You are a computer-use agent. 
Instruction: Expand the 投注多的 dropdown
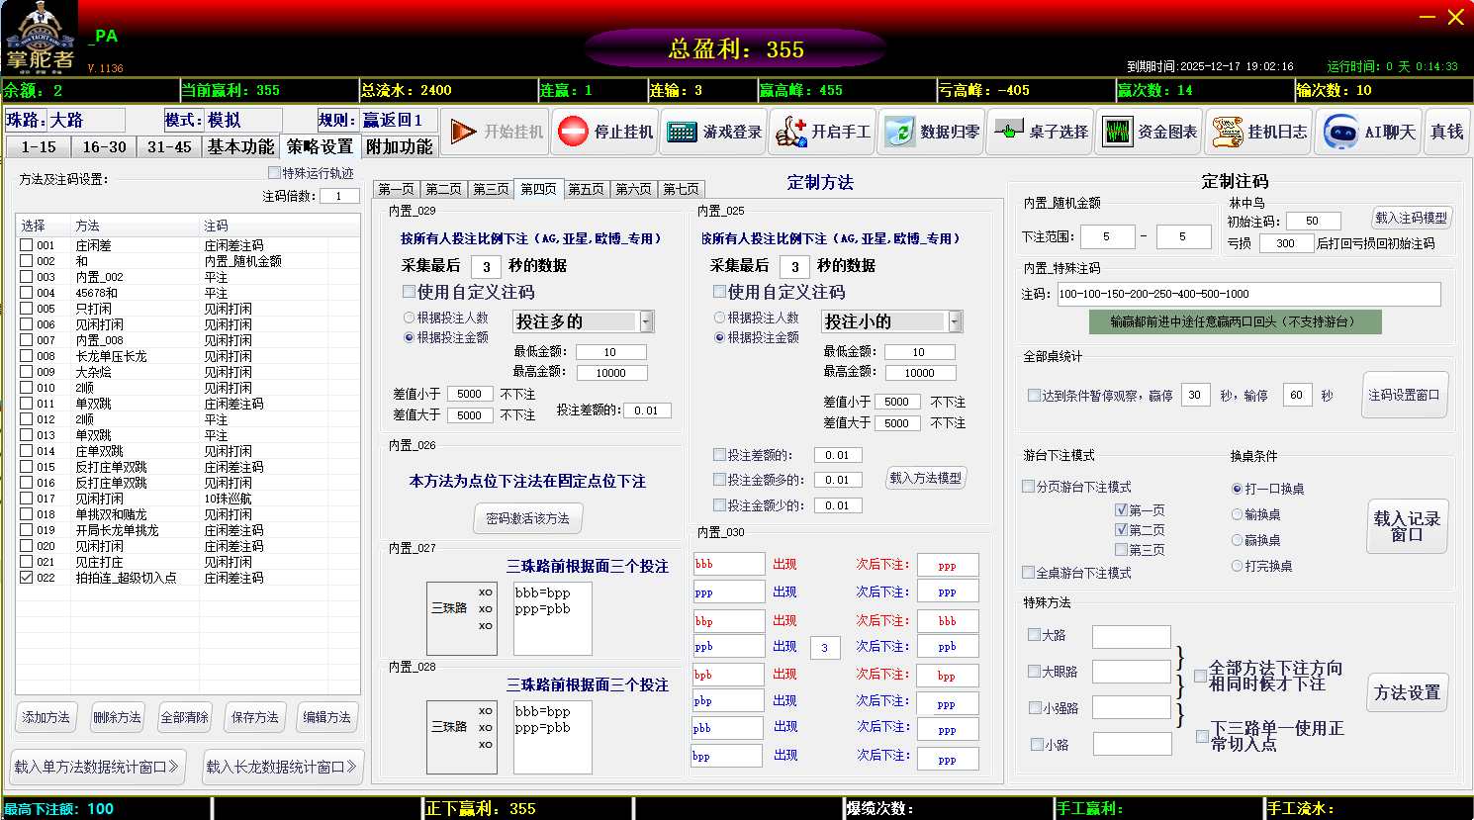click(x=646, y=321)
